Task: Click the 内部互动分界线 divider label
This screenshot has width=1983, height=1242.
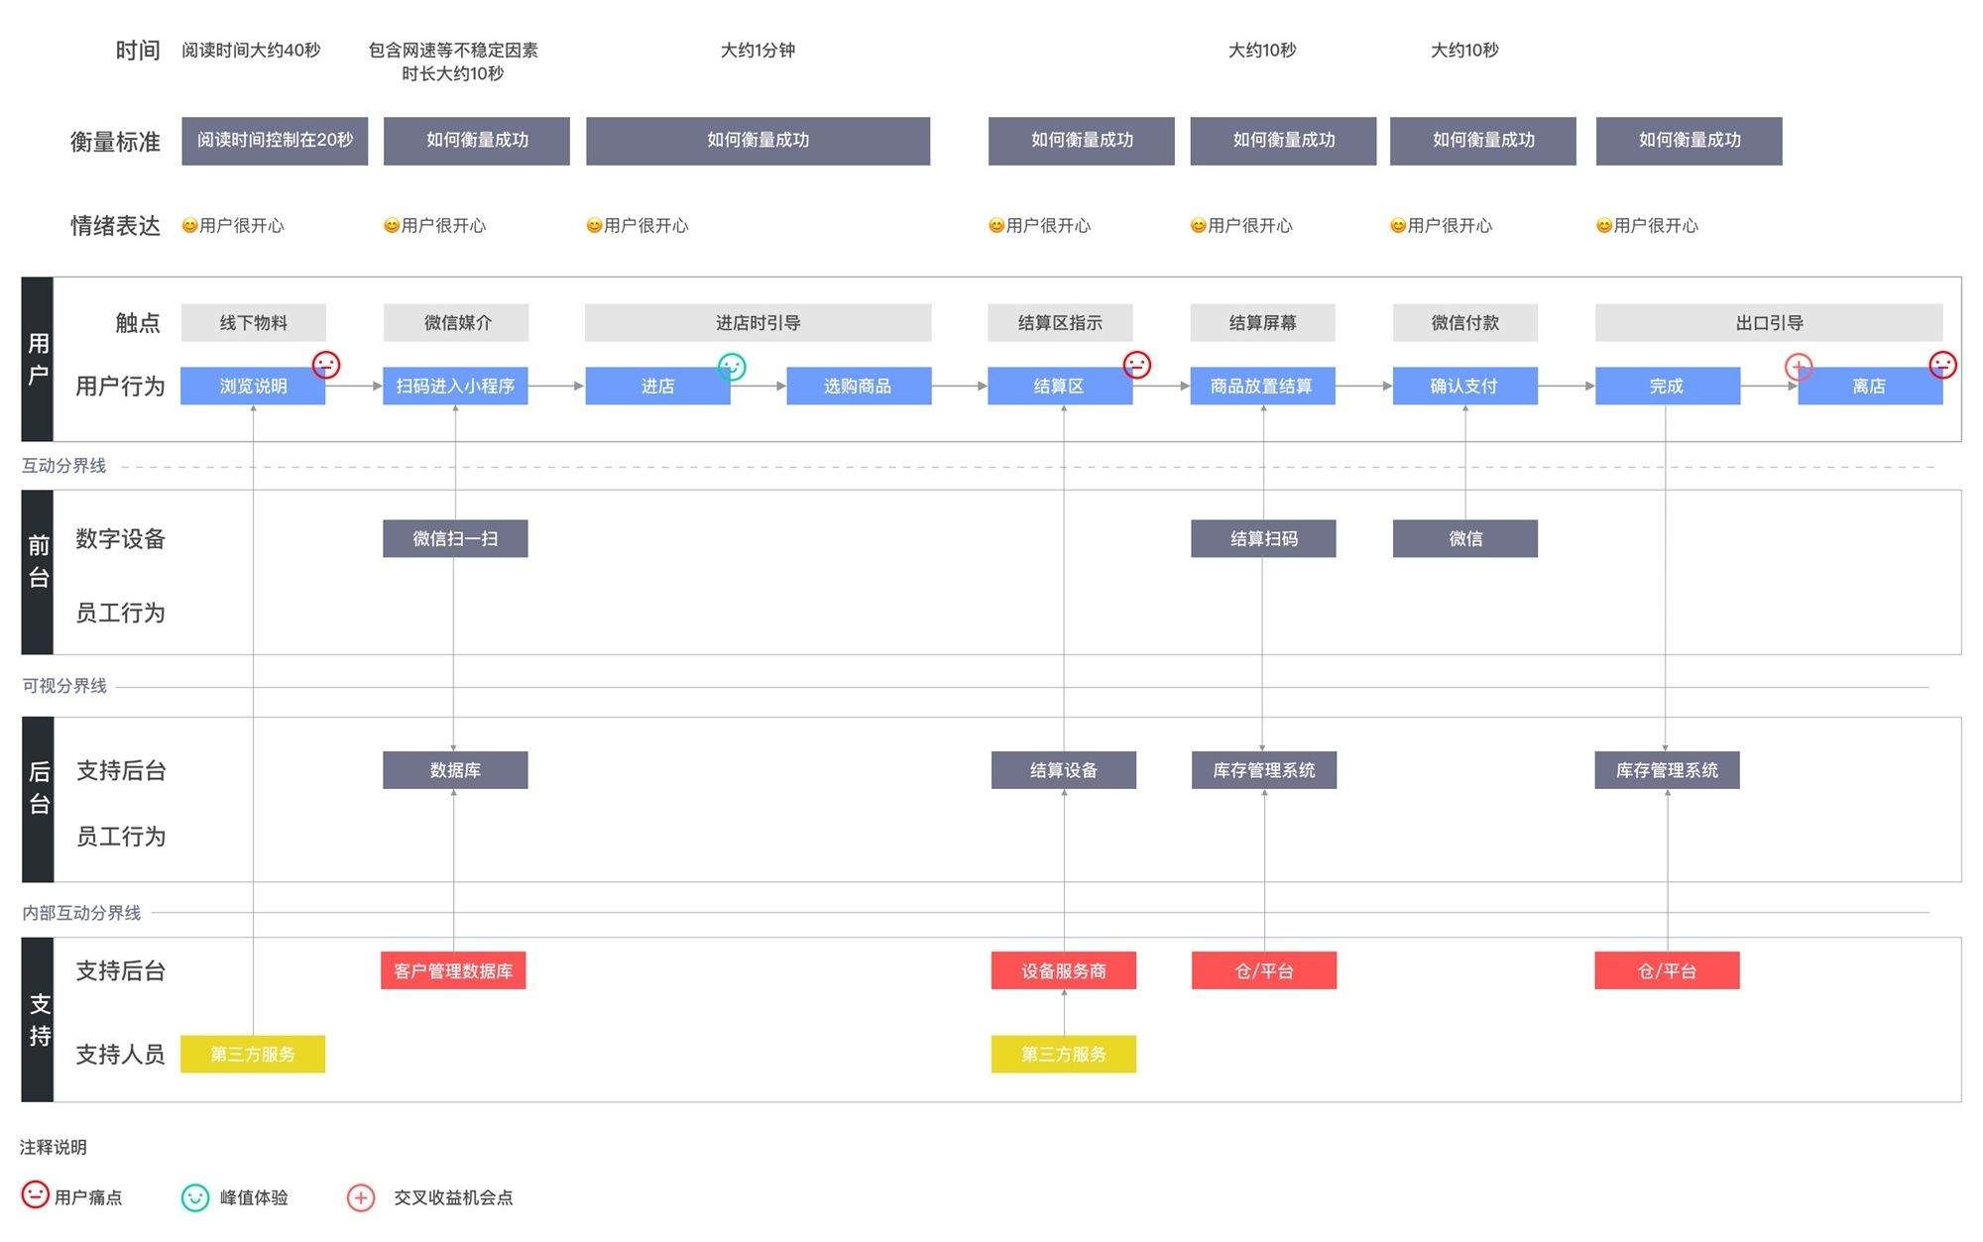Action: 81,912
